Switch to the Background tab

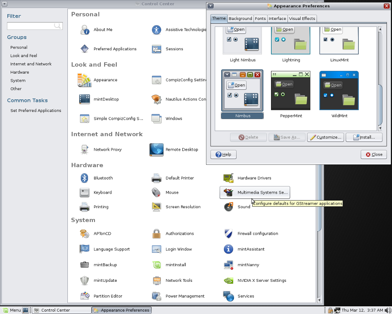(240, 18)
